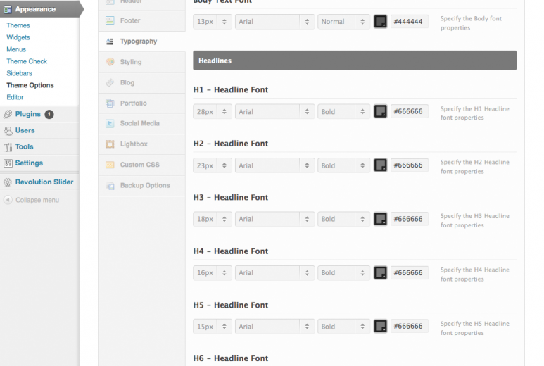Viewport: 544px width, 366px height.
Task: Click the Revolution Slider gear icon
Action: pos(8,182)
